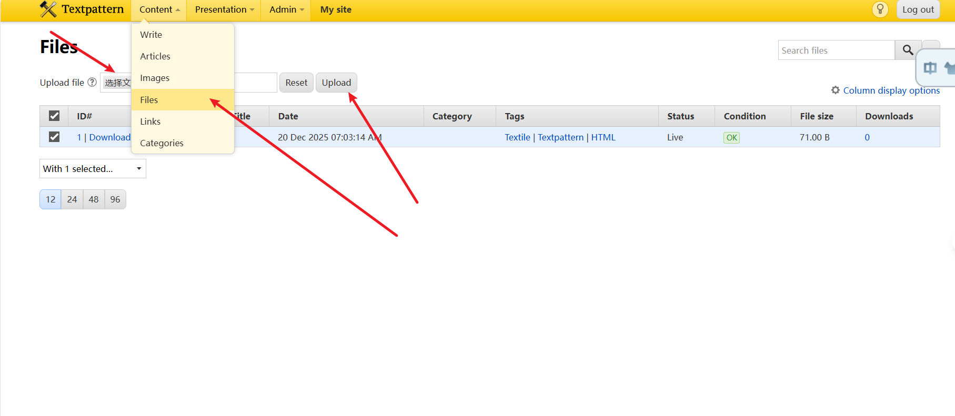Screen dimensions: 955x416
Task: Click the magnifier search icon button
Action: tap(908, 50)
